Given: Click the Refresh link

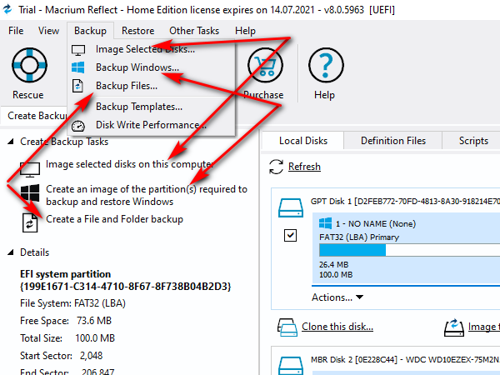Looking at the screenshot, I should [x=304, y=167].
